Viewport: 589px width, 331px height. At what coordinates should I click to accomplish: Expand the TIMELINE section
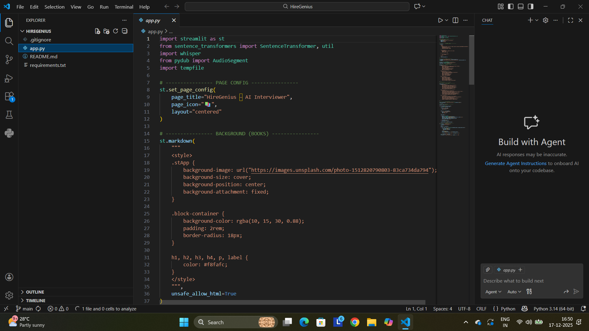[x=36, y=301]
